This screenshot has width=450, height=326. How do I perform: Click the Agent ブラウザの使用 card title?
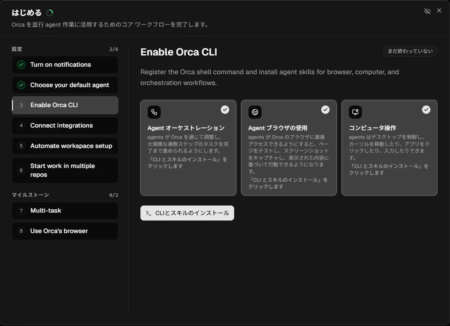(x=277, y=128)
